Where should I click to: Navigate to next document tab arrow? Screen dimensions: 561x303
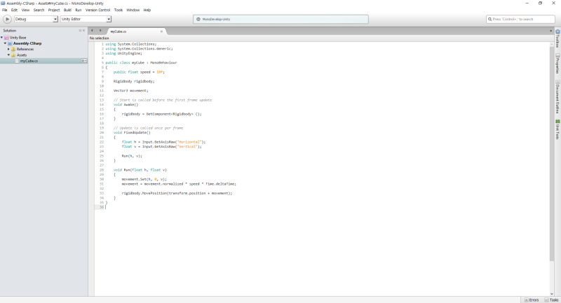100,31
